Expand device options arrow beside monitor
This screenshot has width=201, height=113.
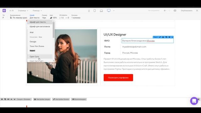(x=114, y=11)
